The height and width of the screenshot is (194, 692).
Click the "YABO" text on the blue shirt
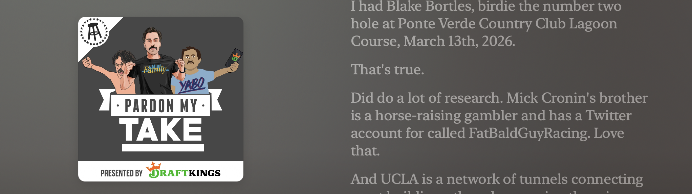tap(192, 84)
